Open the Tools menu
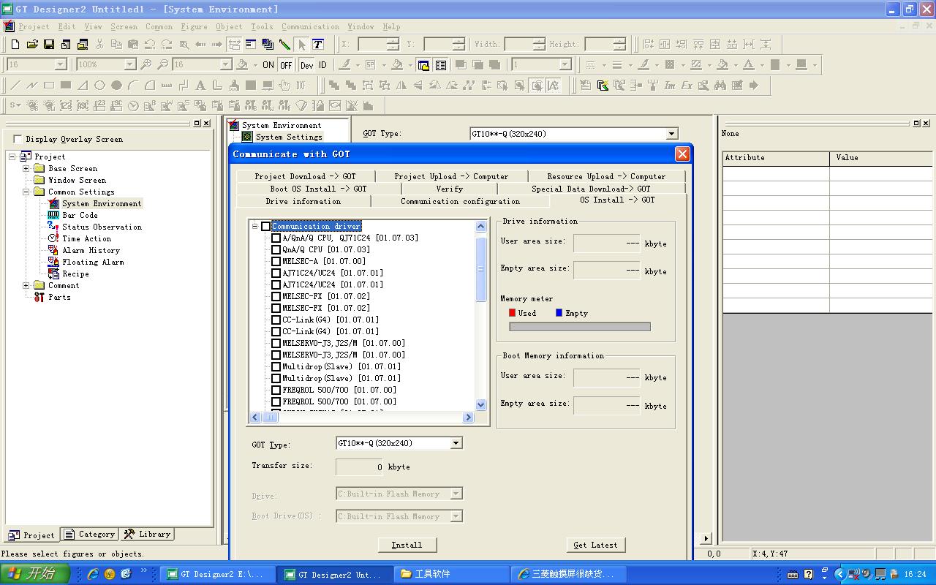Screen dimensions: 936x585 click(x=262, y=26)
